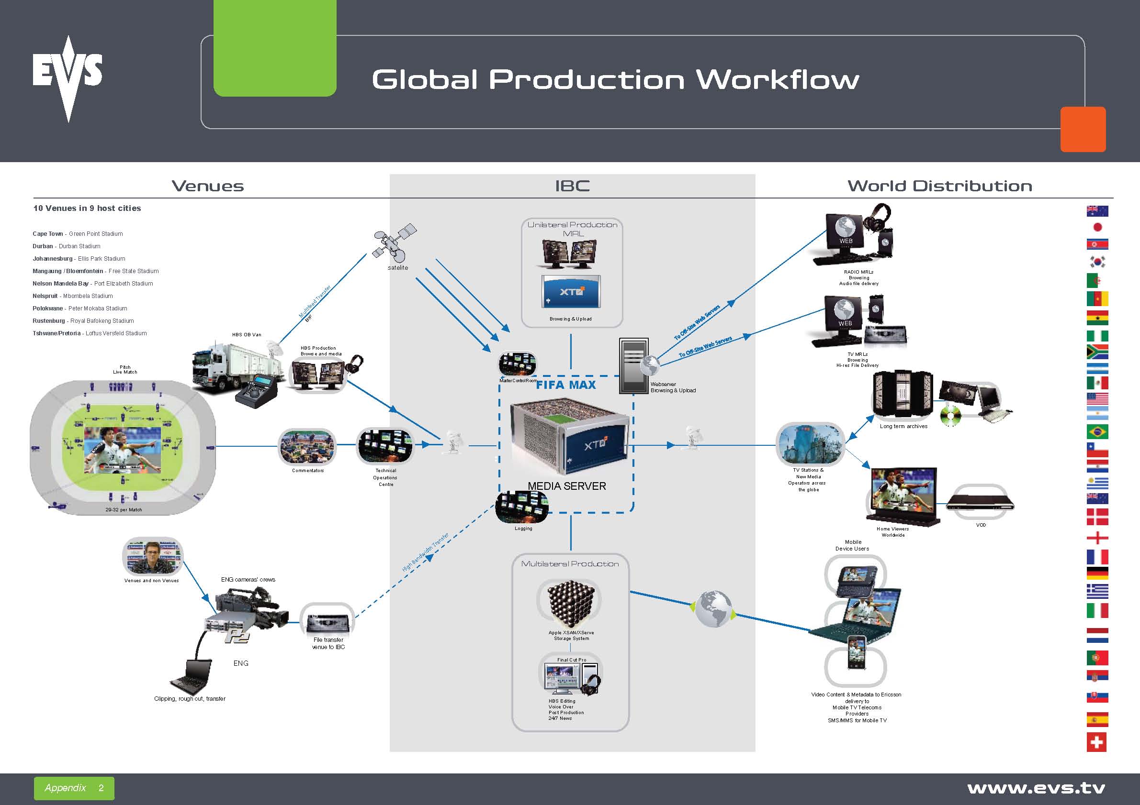
Task: Click the EVS logo
Action: tap(68, 78)
